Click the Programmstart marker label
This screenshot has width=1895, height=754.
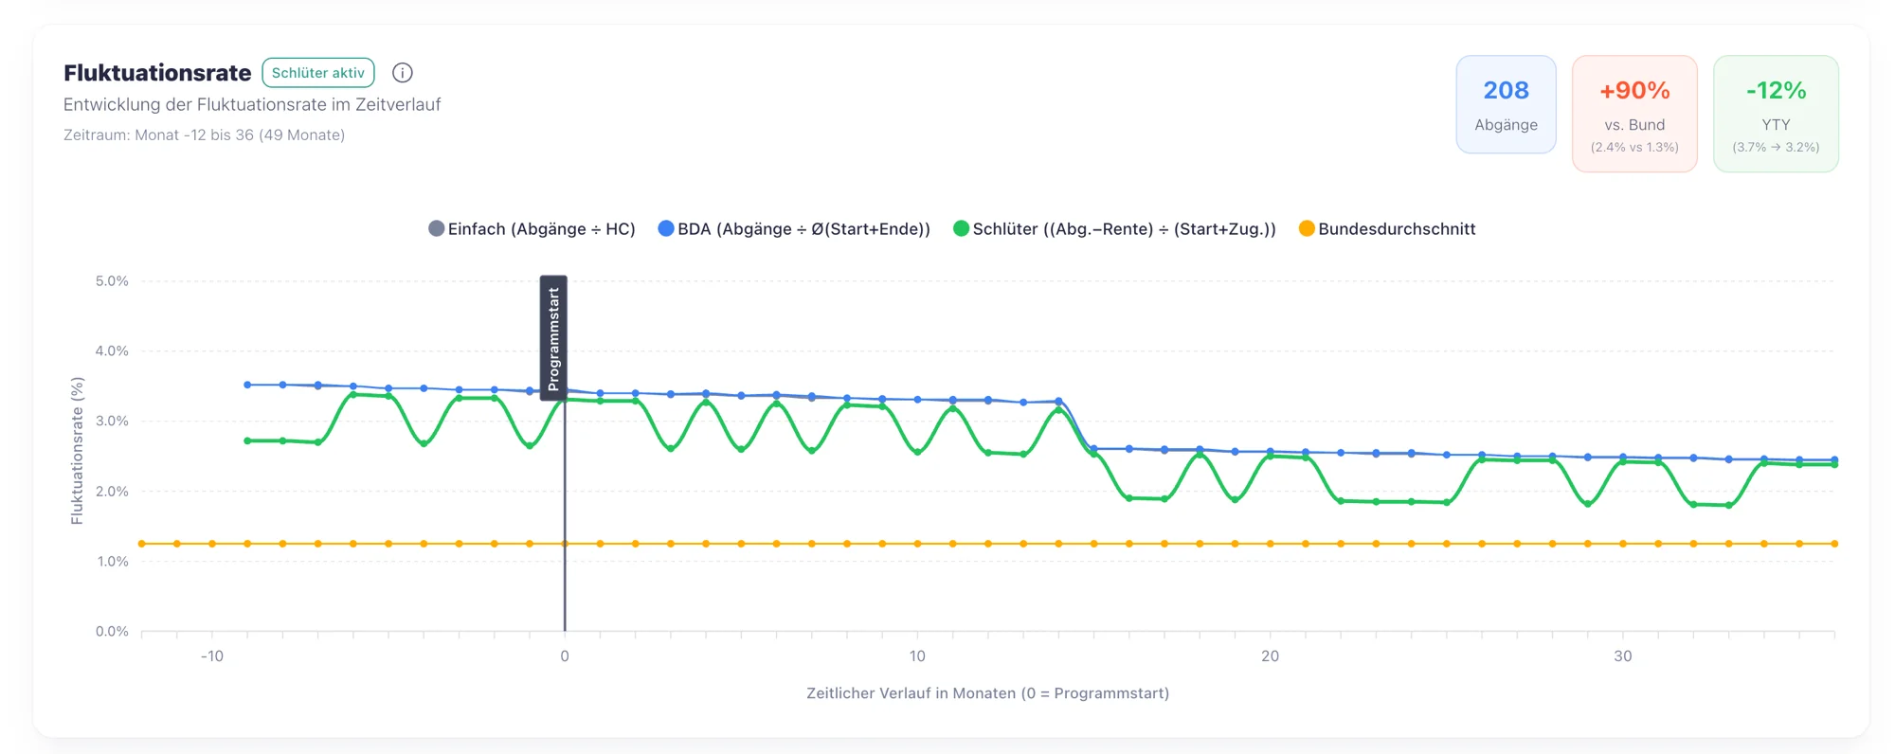(553, 337)
